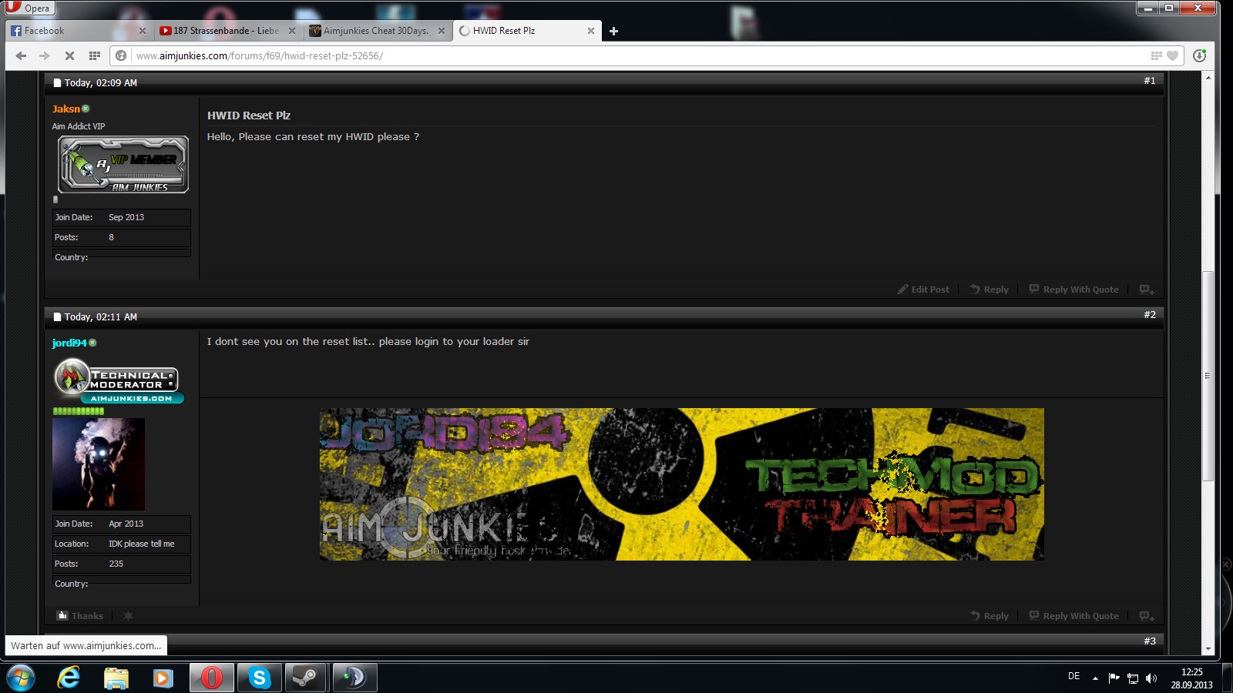Close the Aimjunkies Cheat 30Days tab
Screen dimensions: 1233x693
(x=442, y=31)
